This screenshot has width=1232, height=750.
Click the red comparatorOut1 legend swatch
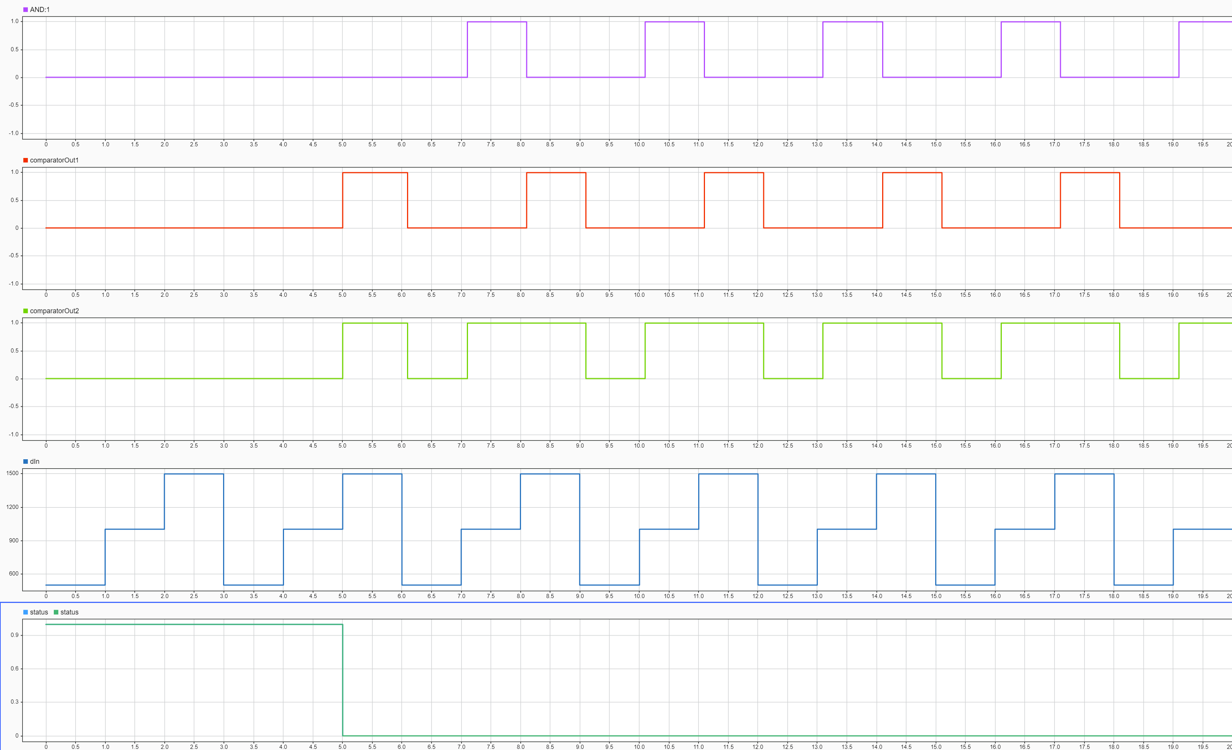pyautogui.click(x=26, y=160)
